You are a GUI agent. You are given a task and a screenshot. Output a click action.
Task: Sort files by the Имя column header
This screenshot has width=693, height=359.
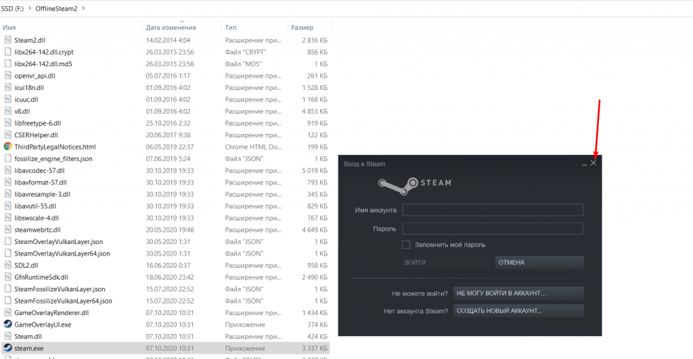(x=9, y=28)
